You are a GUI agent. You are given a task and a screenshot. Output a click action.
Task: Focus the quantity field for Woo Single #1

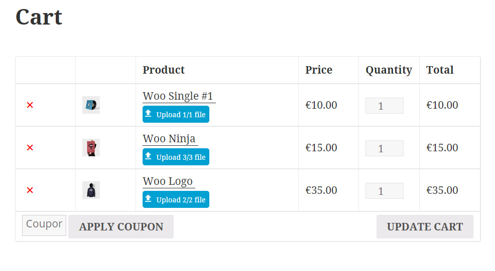(384, 106)
